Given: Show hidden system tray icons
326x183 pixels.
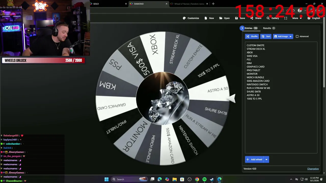Looking at the screenshot, I should pos(291,179).
